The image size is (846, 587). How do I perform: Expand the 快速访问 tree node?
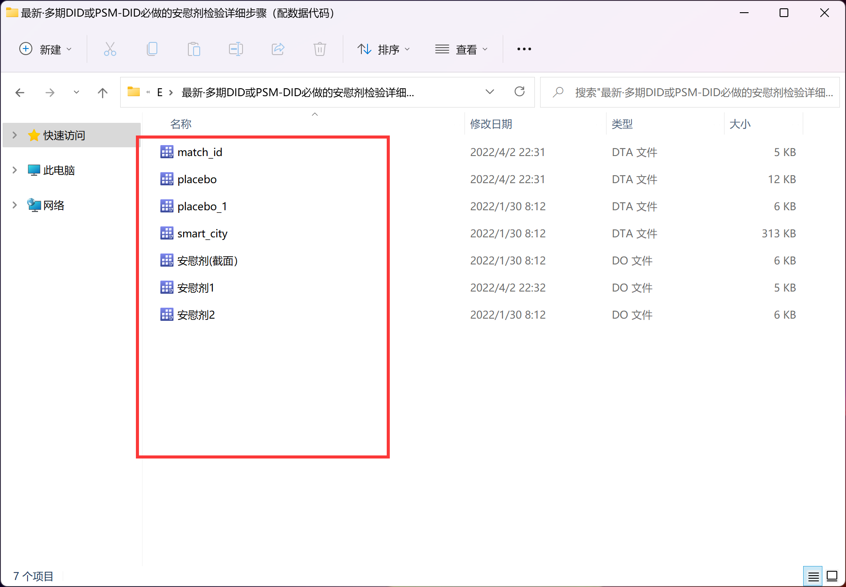coord(15,135)
